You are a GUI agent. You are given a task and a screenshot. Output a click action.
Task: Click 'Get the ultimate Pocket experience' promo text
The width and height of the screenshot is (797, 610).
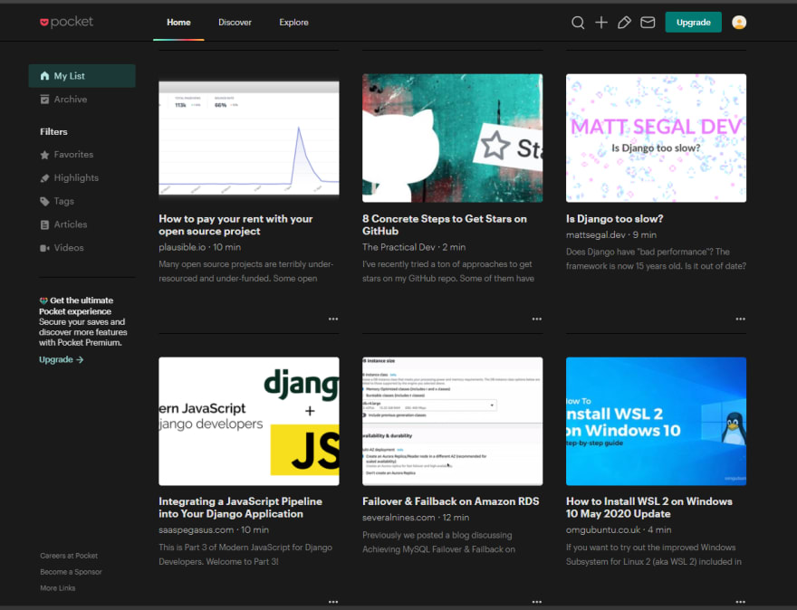click(x=76, y=306)
